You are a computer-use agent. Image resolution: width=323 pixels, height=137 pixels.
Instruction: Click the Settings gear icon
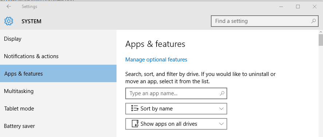click(x=9, y=21)
